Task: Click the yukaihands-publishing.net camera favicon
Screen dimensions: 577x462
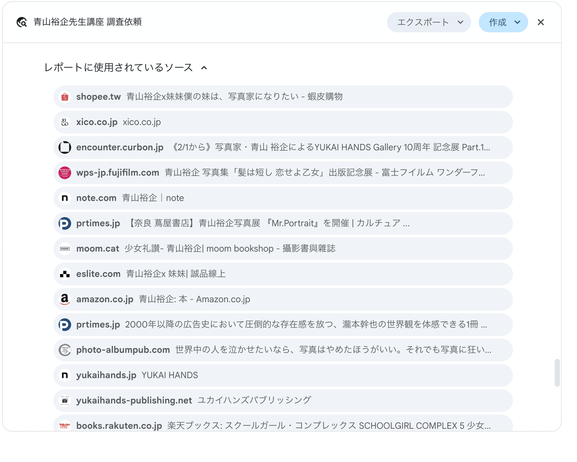Action: [x=64, y=400]
